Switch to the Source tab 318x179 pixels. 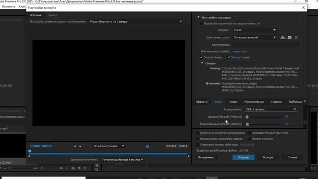point(35,15)
